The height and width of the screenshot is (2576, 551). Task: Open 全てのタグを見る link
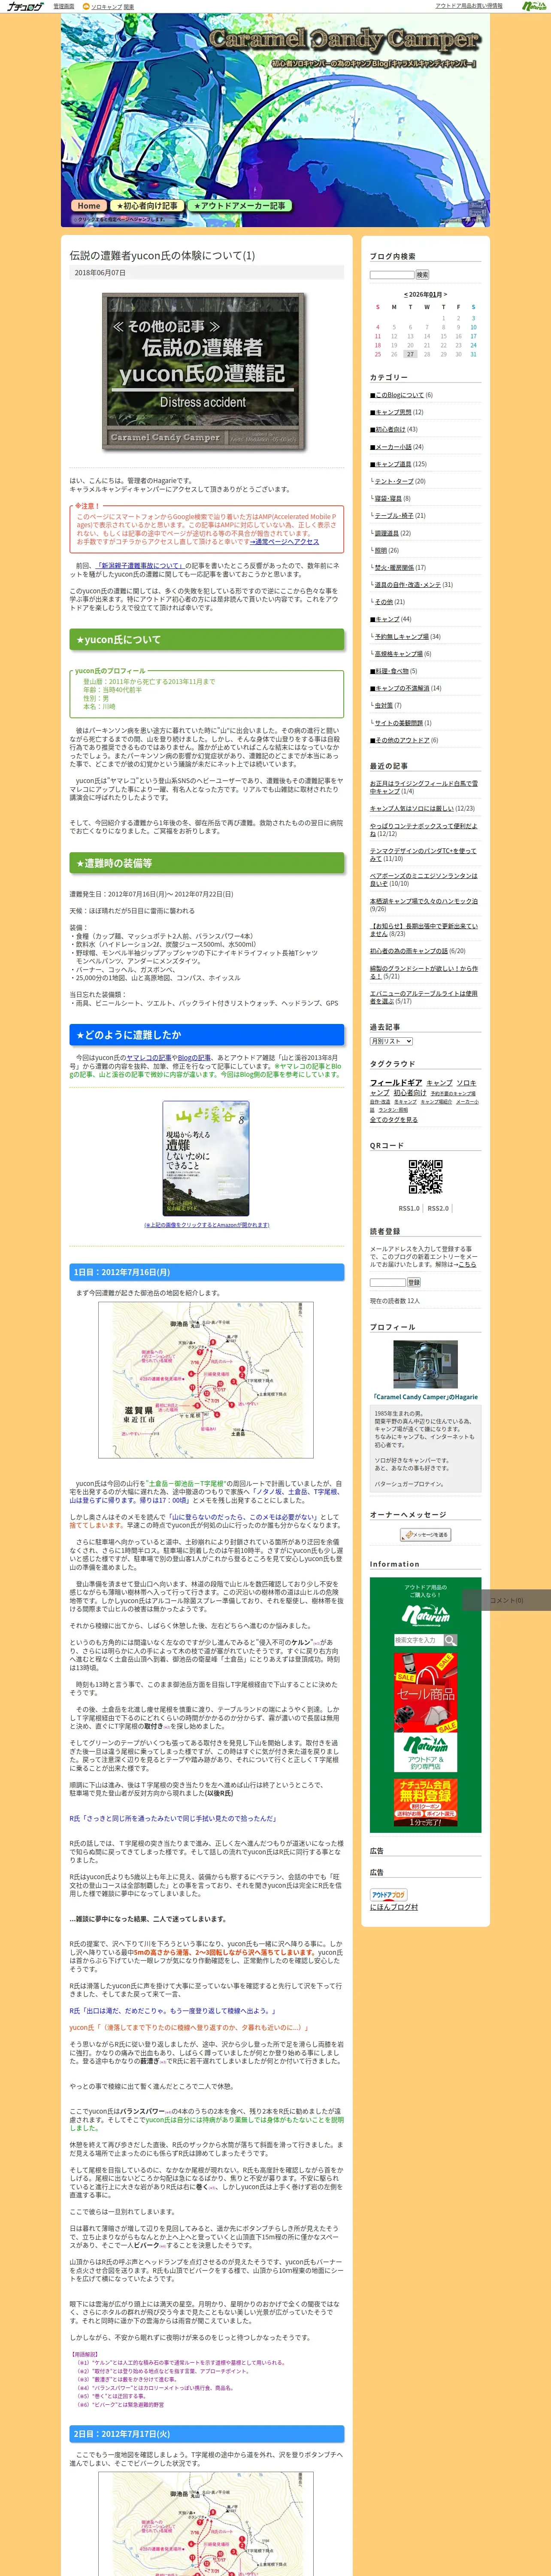[394, 1120]
